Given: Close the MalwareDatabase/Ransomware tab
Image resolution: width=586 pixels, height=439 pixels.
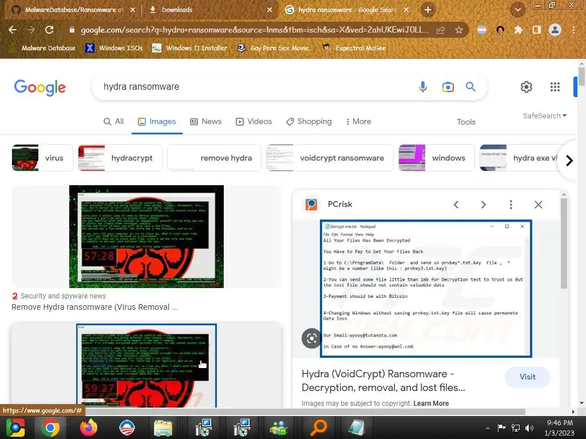Looking at the screenshot, I should (133, 10).
